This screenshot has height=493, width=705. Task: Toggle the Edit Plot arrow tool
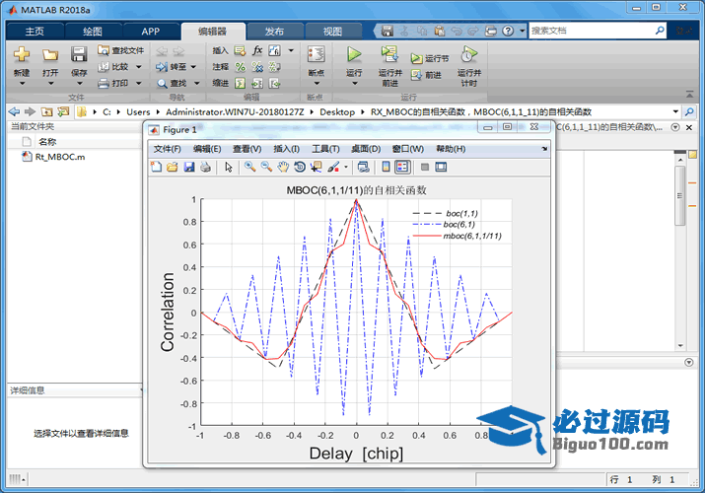(229, 167)
